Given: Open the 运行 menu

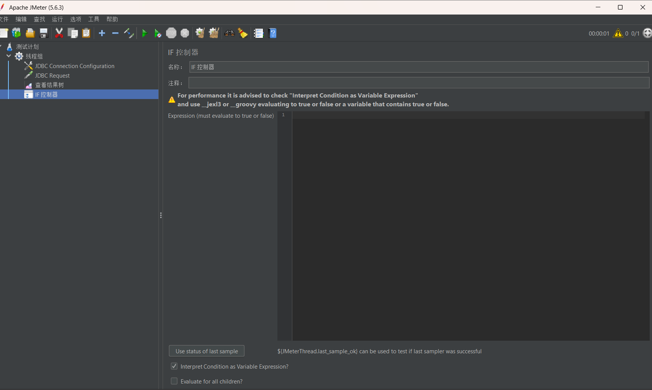Looking at the screenshot, I should (x=57, y=19).
